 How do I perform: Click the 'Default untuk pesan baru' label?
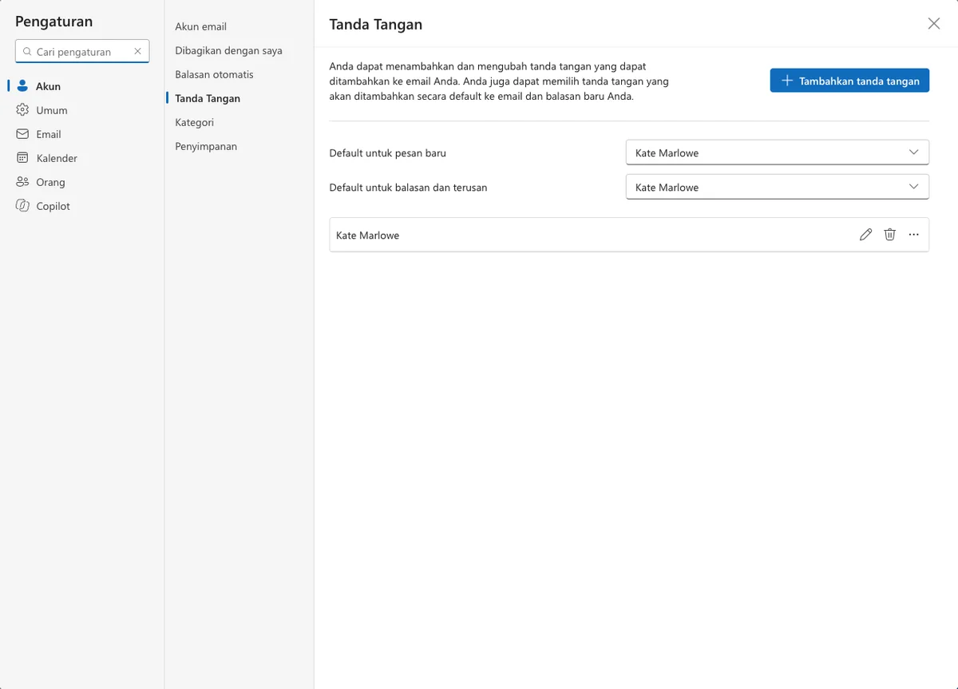(x=388, y=152)
